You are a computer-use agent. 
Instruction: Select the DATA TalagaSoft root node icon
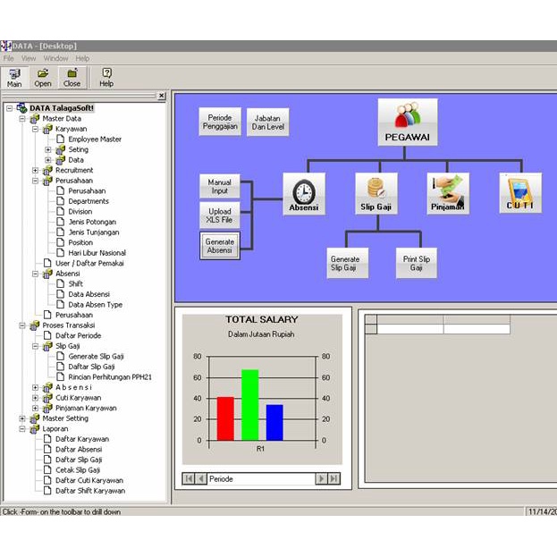21,108
